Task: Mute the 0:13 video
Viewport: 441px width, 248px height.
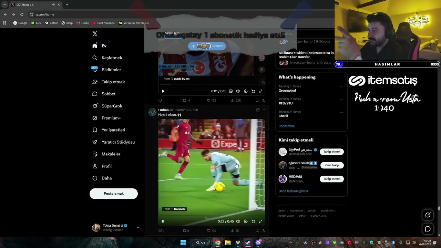Action: [238, 91]
